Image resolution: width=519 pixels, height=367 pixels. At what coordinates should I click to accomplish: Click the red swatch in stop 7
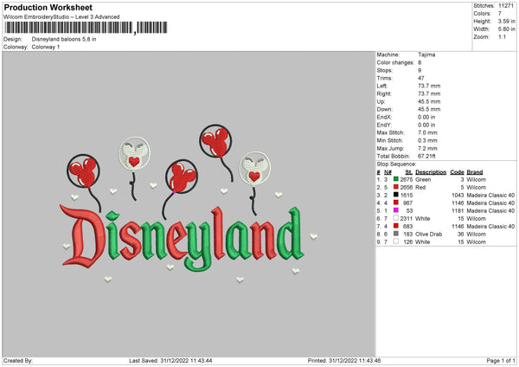396,226
